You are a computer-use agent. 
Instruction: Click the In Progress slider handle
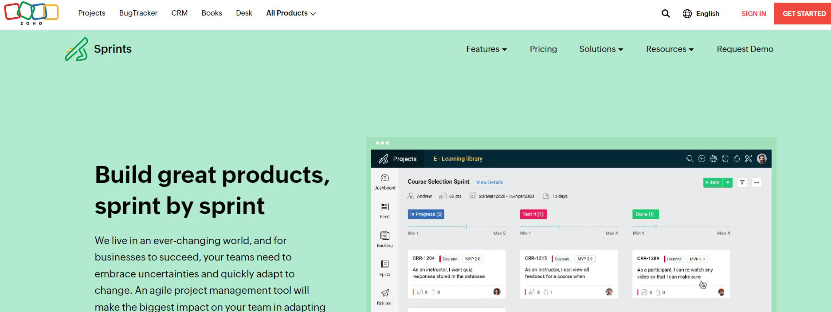466,227
